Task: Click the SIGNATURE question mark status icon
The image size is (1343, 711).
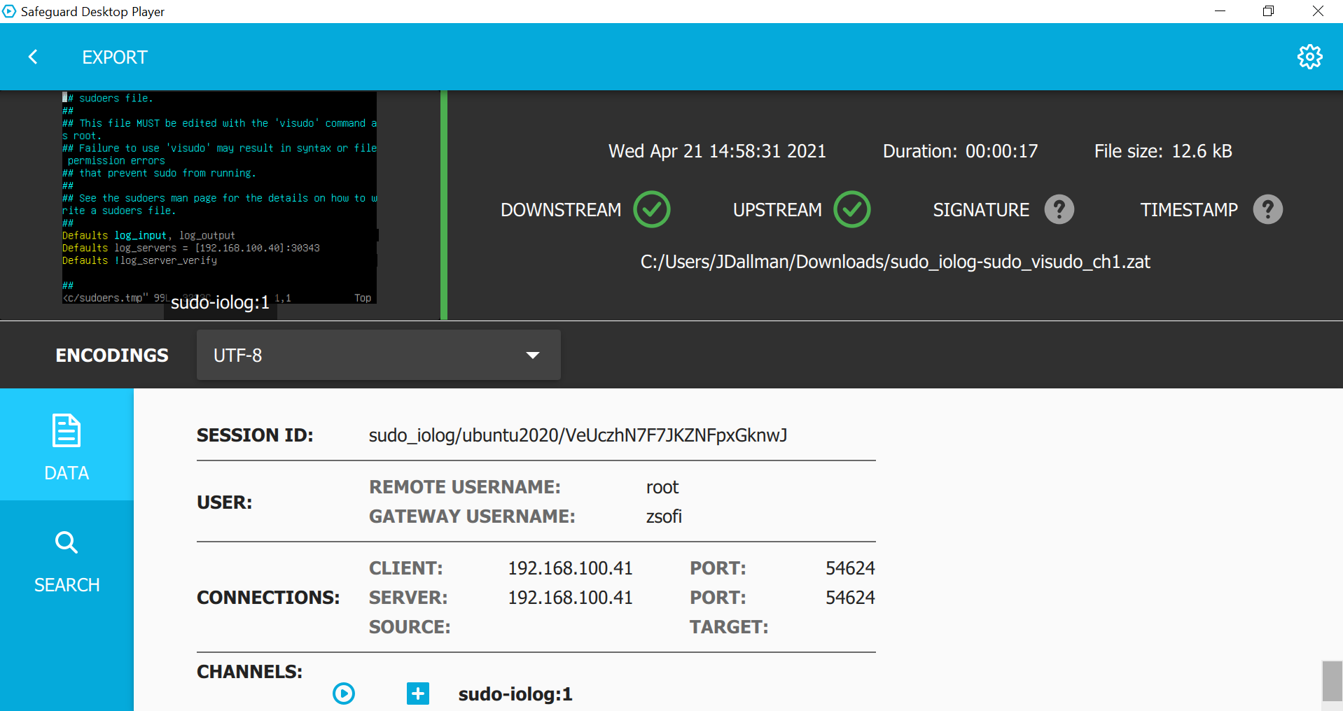Action: click(1059, 209)
